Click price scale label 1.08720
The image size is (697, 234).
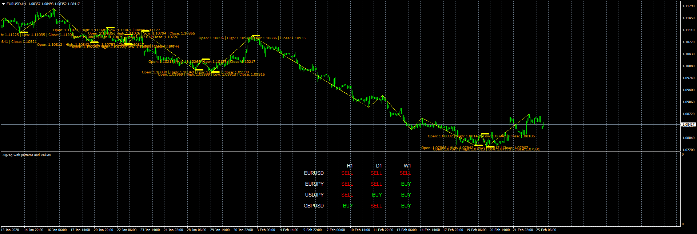point(688,114)
